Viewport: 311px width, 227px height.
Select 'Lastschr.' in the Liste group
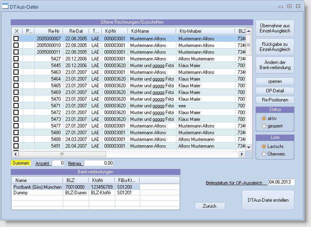(264, 146)
